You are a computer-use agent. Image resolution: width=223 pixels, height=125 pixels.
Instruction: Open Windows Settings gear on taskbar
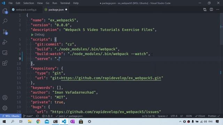[90, 122]
